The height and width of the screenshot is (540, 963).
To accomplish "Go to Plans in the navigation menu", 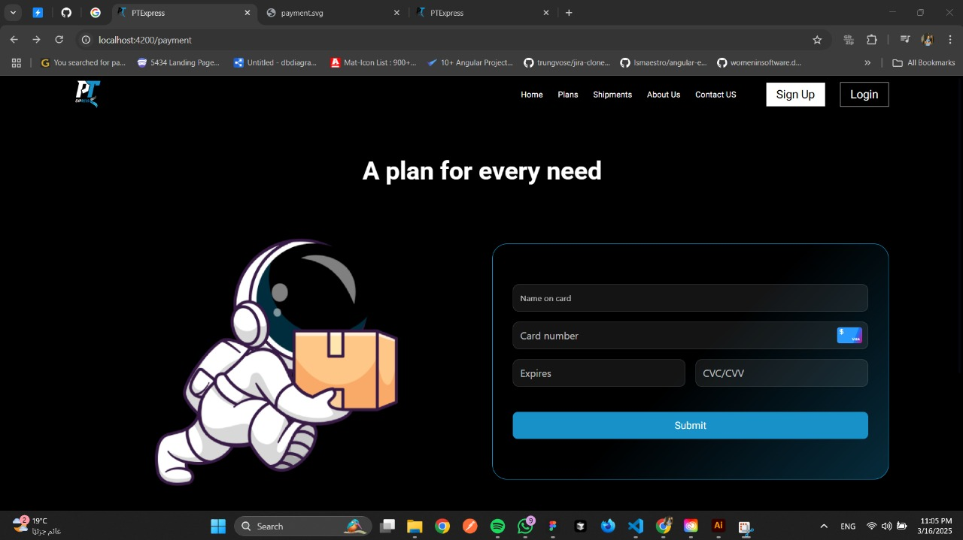I will pyautogui.click(x=568, y=95).
